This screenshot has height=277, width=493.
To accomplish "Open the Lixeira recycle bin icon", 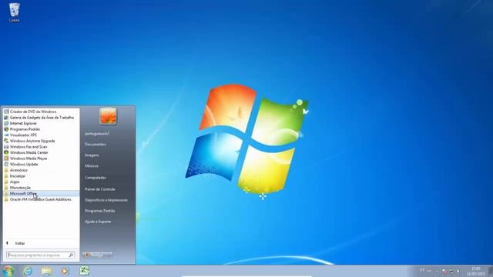I will coord(14,12).
